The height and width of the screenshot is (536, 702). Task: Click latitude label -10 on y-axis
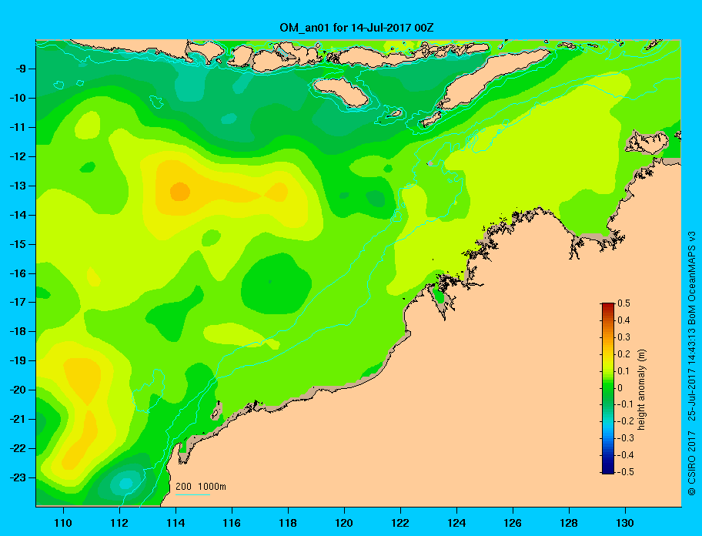pos(18,98)
